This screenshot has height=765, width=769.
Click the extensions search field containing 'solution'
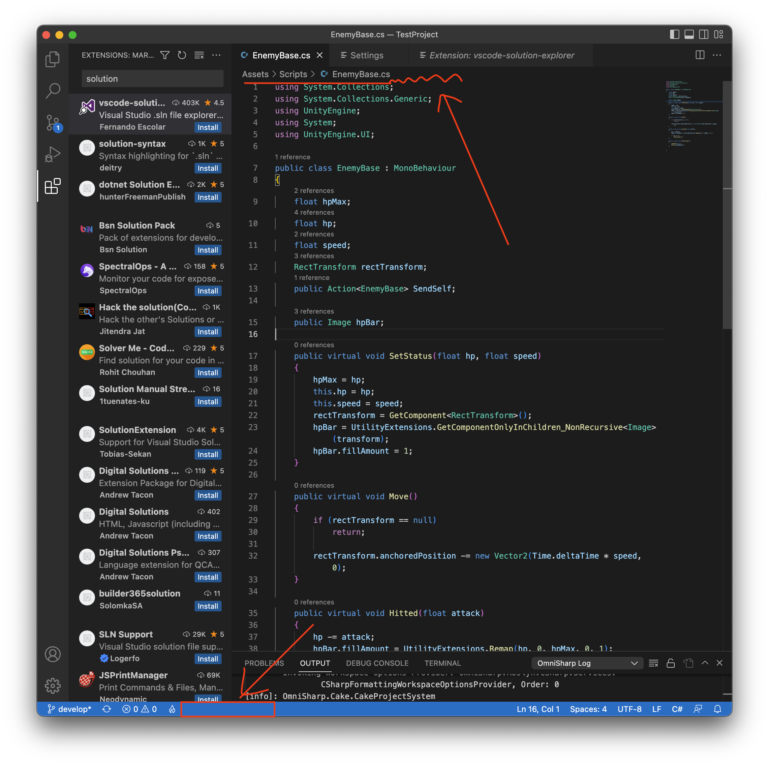[x=152, y=79]
